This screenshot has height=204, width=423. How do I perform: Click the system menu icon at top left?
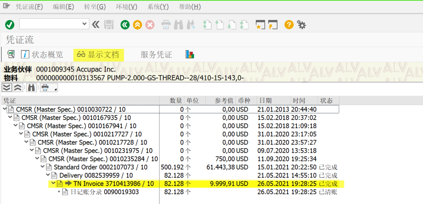[x=7, y=7]
